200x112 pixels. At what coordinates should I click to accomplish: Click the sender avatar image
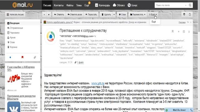(51, 36)
